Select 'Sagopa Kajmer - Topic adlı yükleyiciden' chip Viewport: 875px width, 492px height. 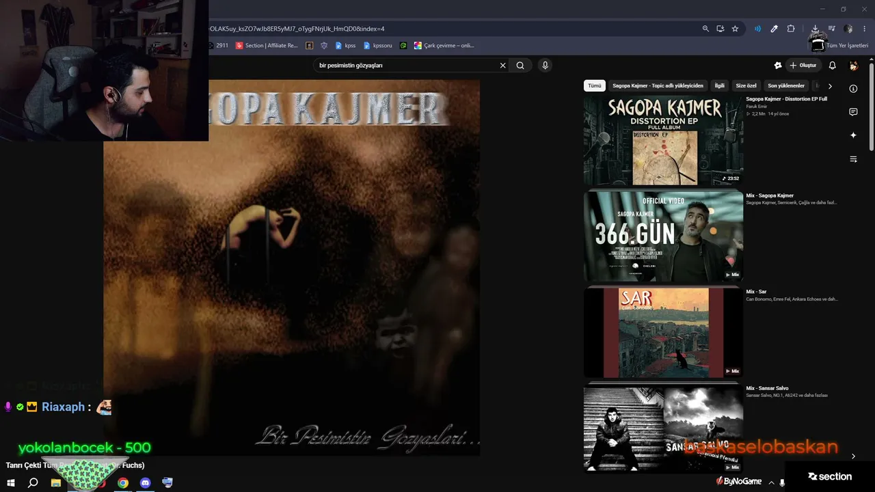(x=658, y=85)
